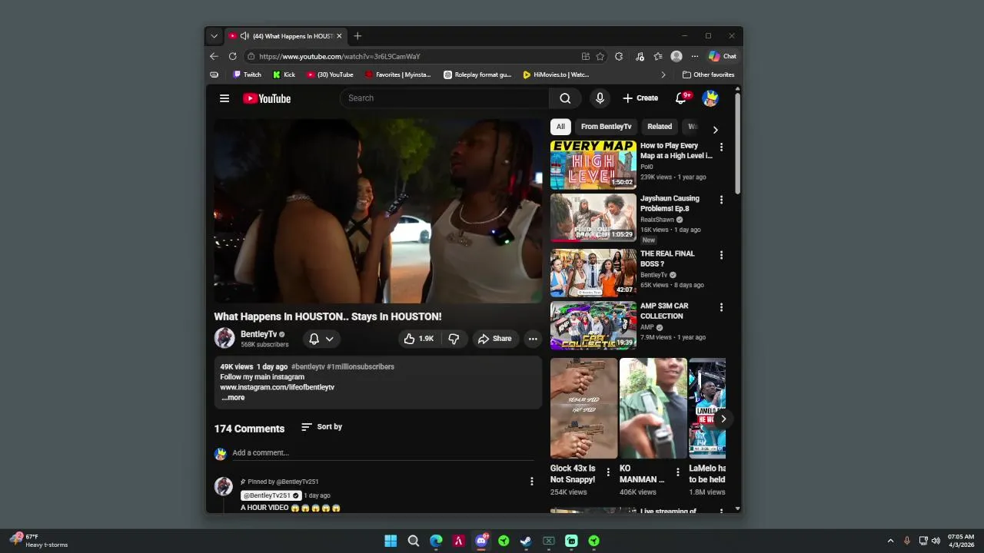Open menu for 'KO MANMAN' short

click(677, 472)
